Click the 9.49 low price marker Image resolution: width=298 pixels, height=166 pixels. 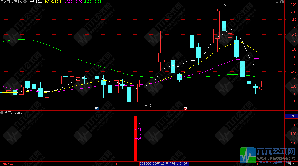click(148, 105)
